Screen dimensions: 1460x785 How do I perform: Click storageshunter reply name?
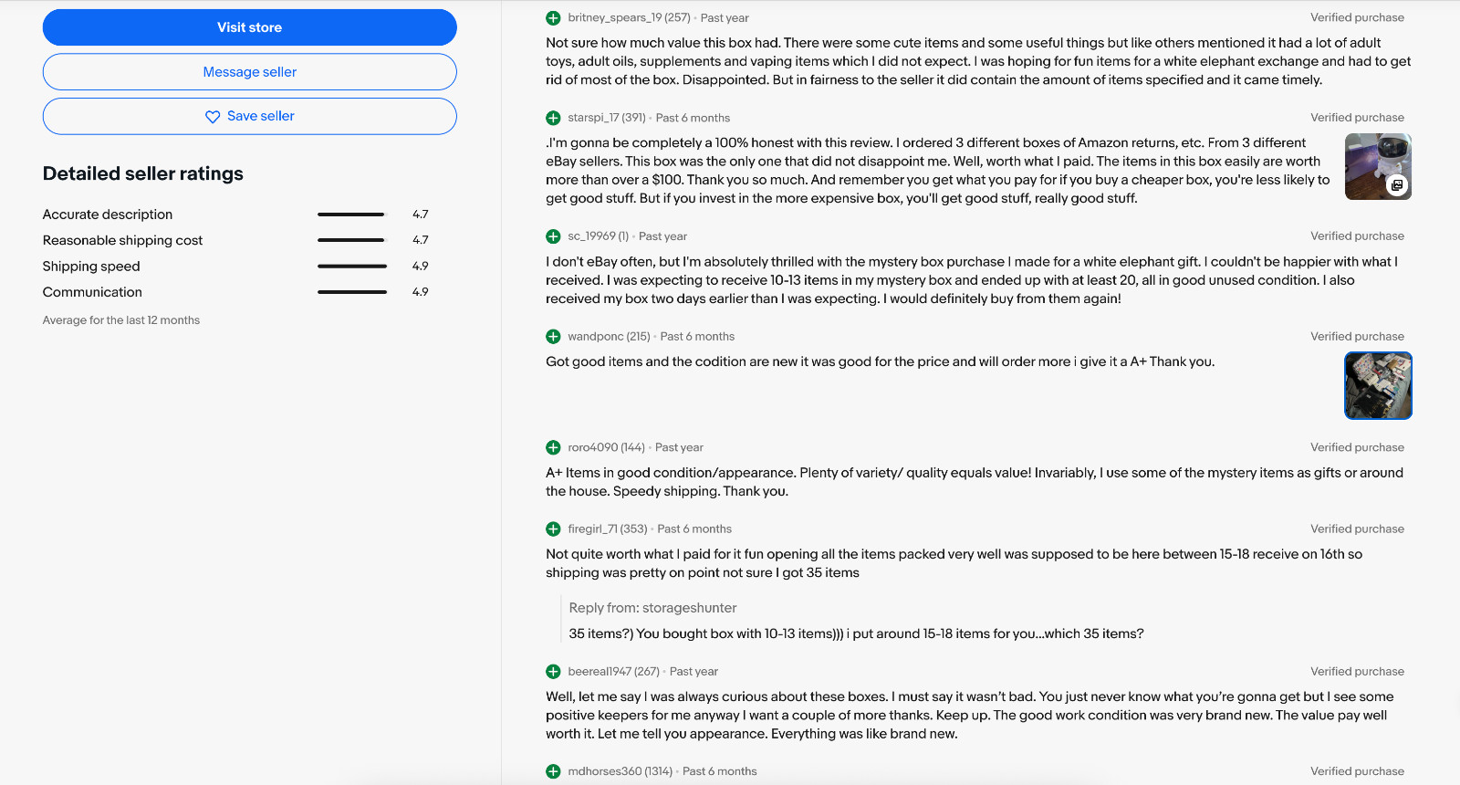click(689, 608)
